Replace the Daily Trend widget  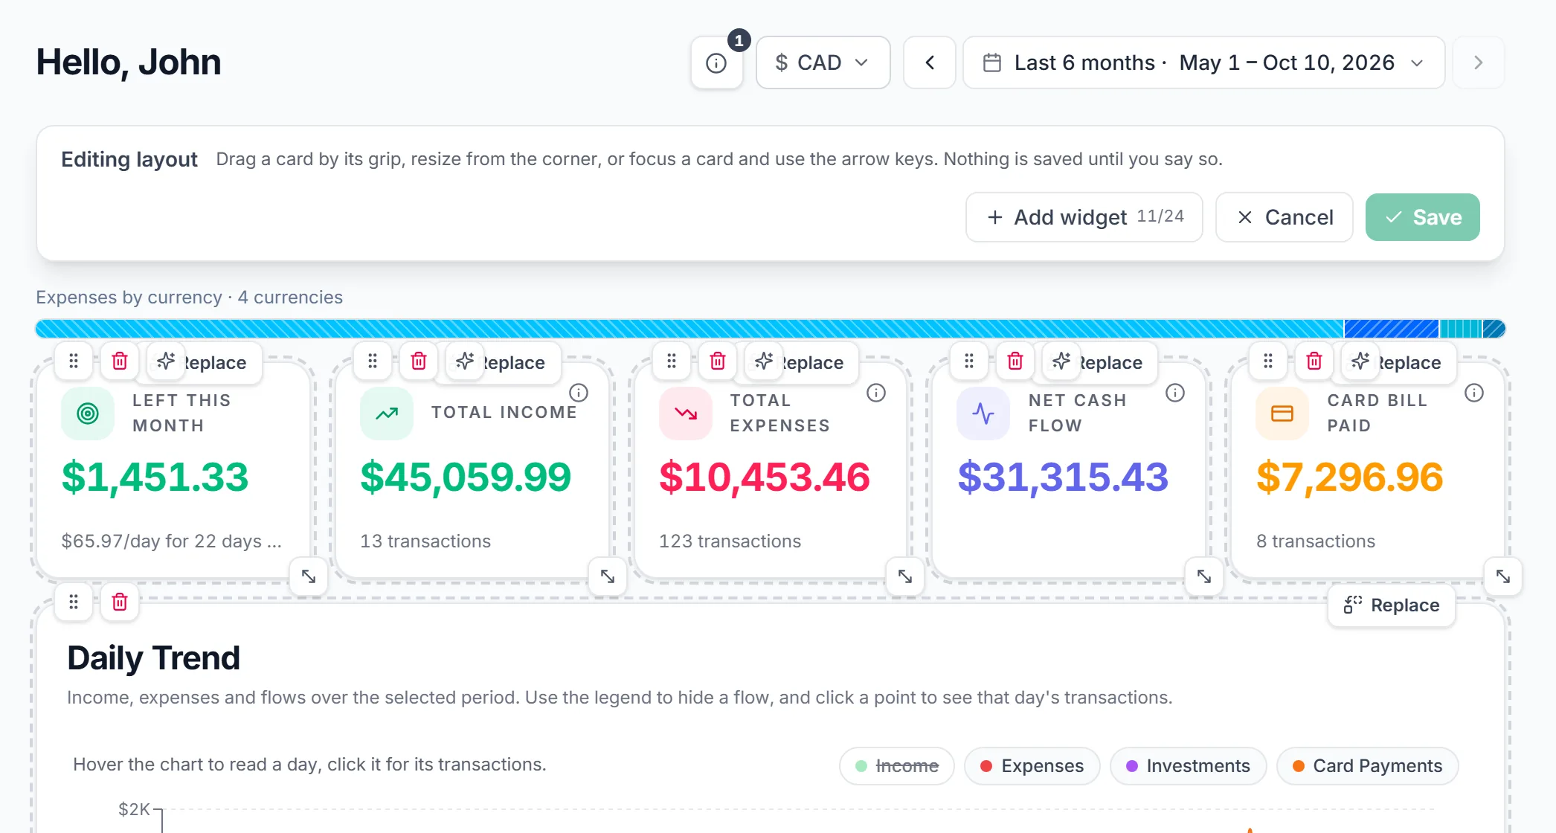click(x=1392, y=605)
